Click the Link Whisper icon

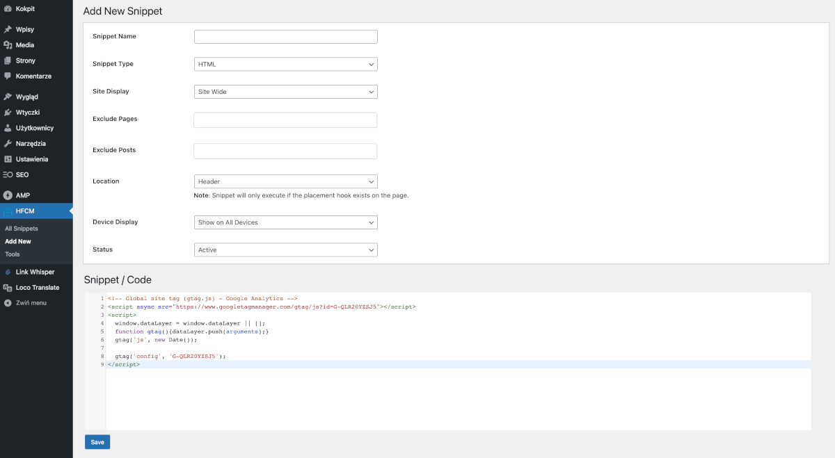pos(8,272)
